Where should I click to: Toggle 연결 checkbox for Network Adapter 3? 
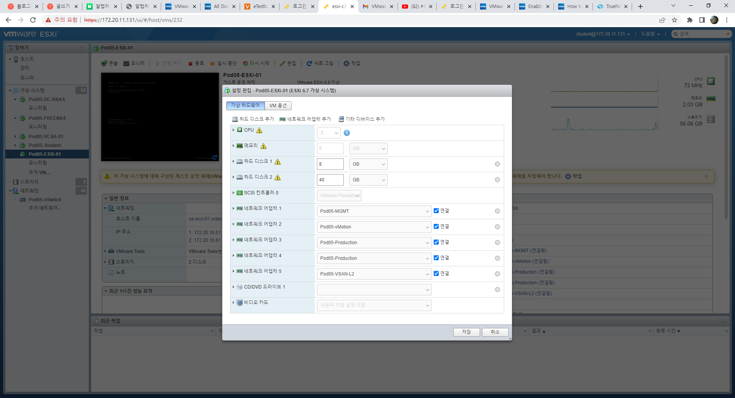coord(436,242)
